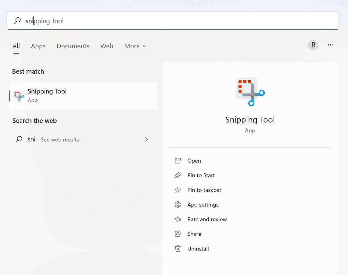Expand web results with the right chevron
This screenshot has height=275, width=348.
(146, 139)
